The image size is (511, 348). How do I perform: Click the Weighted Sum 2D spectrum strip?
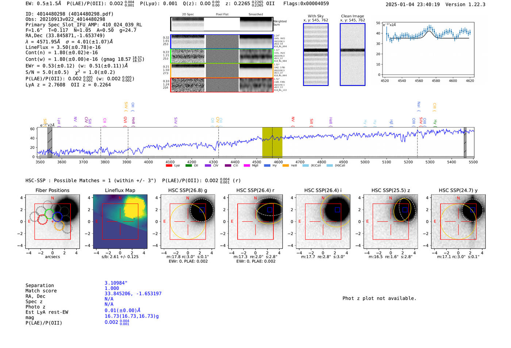click(x=222, y=24)
